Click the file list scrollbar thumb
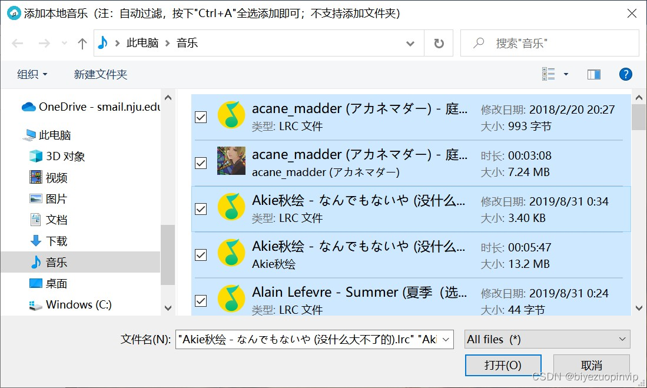This screenshot has height=388, width=647. click(639, 117)
